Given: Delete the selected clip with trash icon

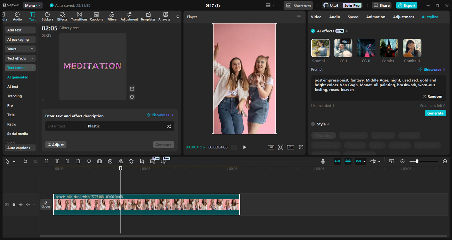Looking at the screenshot, I should [x=78, y=161].
